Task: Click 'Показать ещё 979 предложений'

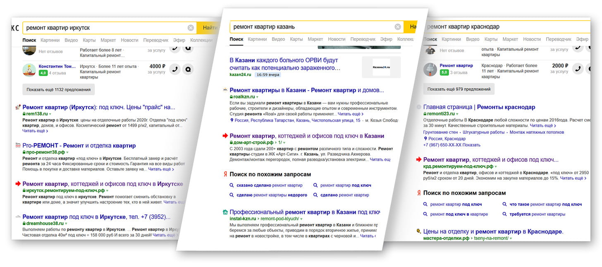Action: [x=459, y=89]
